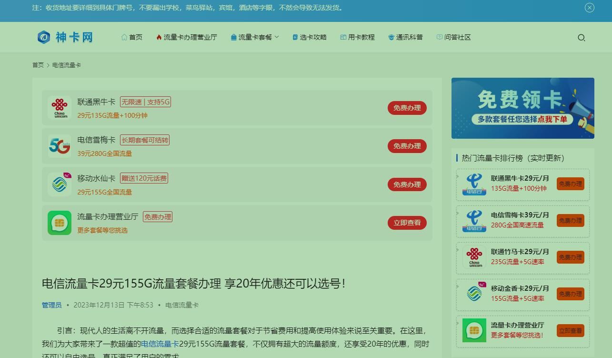Click the 电信雪梅卡 plan name in main list

click(96, 140)
